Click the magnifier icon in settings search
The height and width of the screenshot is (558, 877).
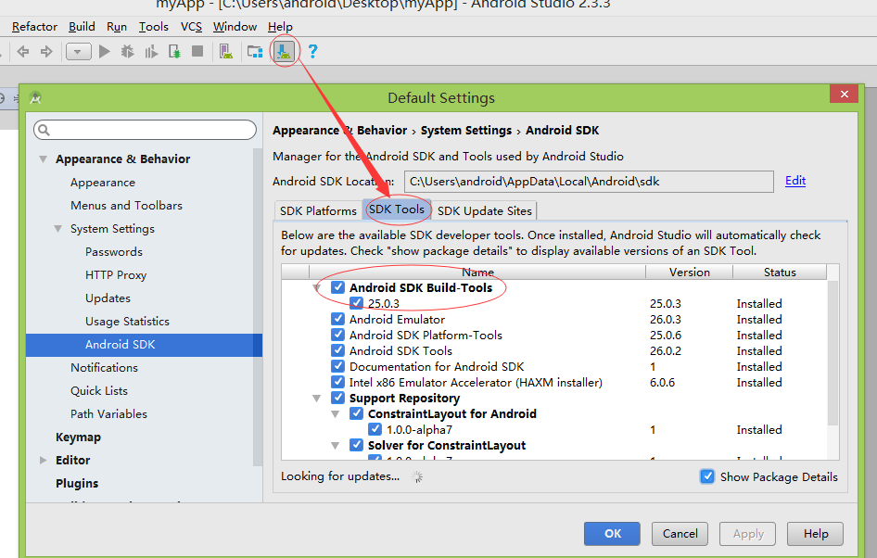coord(44,131)
